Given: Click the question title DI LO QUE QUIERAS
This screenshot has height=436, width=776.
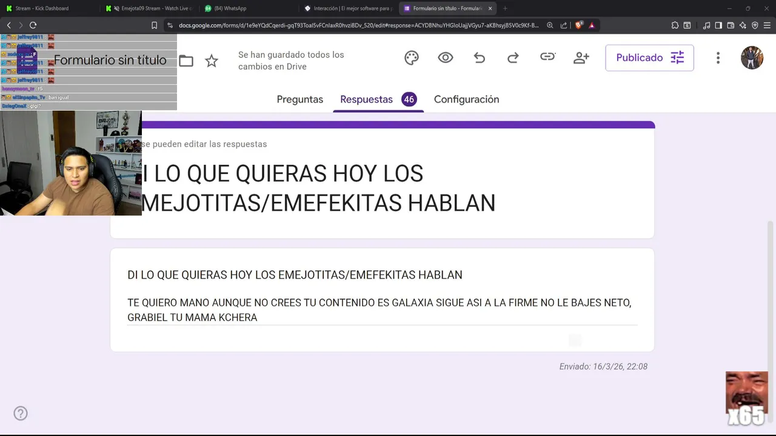Looking at the screenshot, I should point(295,275).
